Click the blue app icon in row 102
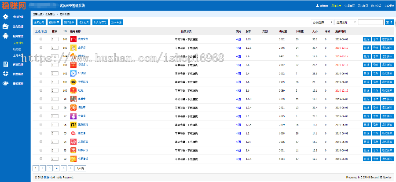This screenshot has width=396, height=182. [73, 73]
